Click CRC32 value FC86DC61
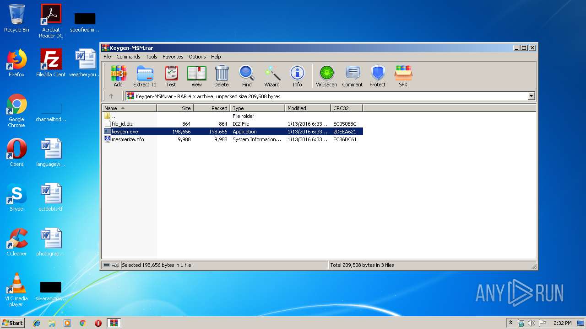This screenshot has height=329, width=586. [345, 139]
